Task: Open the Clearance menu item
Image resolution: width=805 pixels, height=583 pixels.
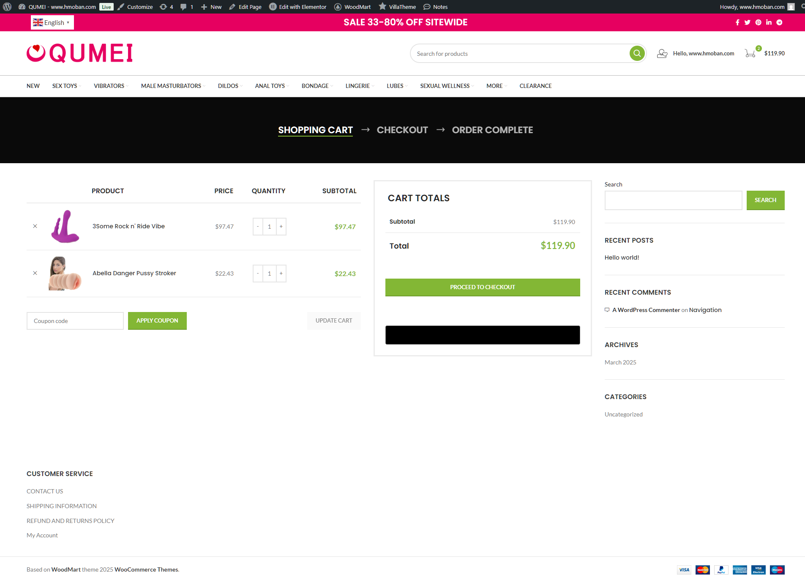Action: tap(535, 86)
